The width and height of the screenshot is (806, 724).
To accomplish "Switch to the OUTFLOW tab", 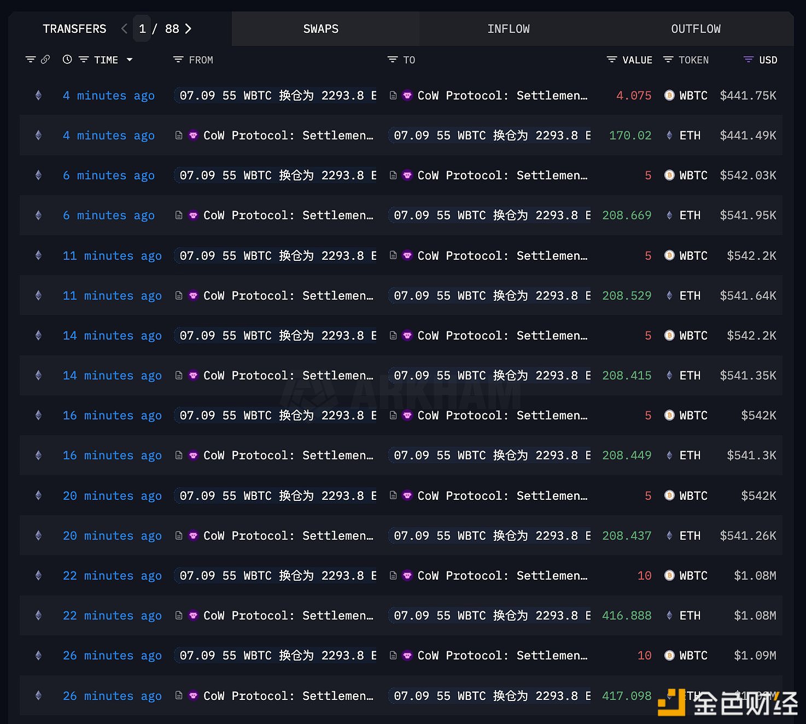I will tap(696, 29).
